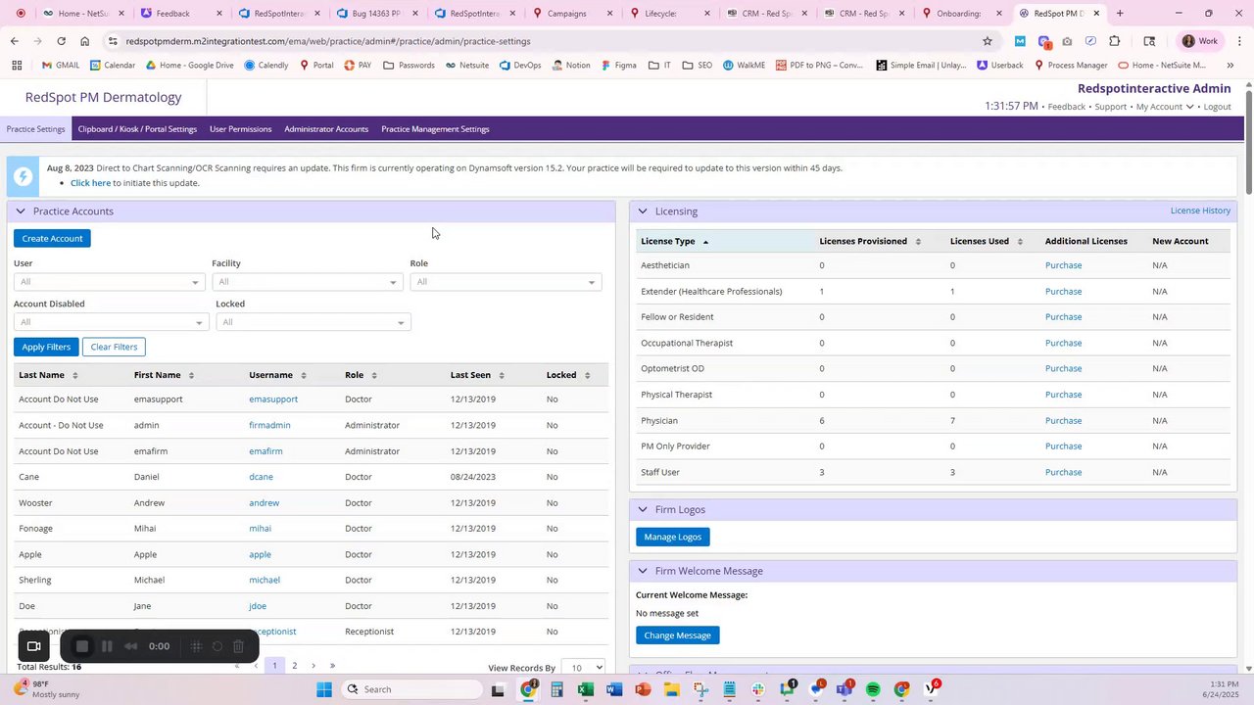1254x705 pixels.
Task: Go to the browser home page icon
Action: (85, 41)
